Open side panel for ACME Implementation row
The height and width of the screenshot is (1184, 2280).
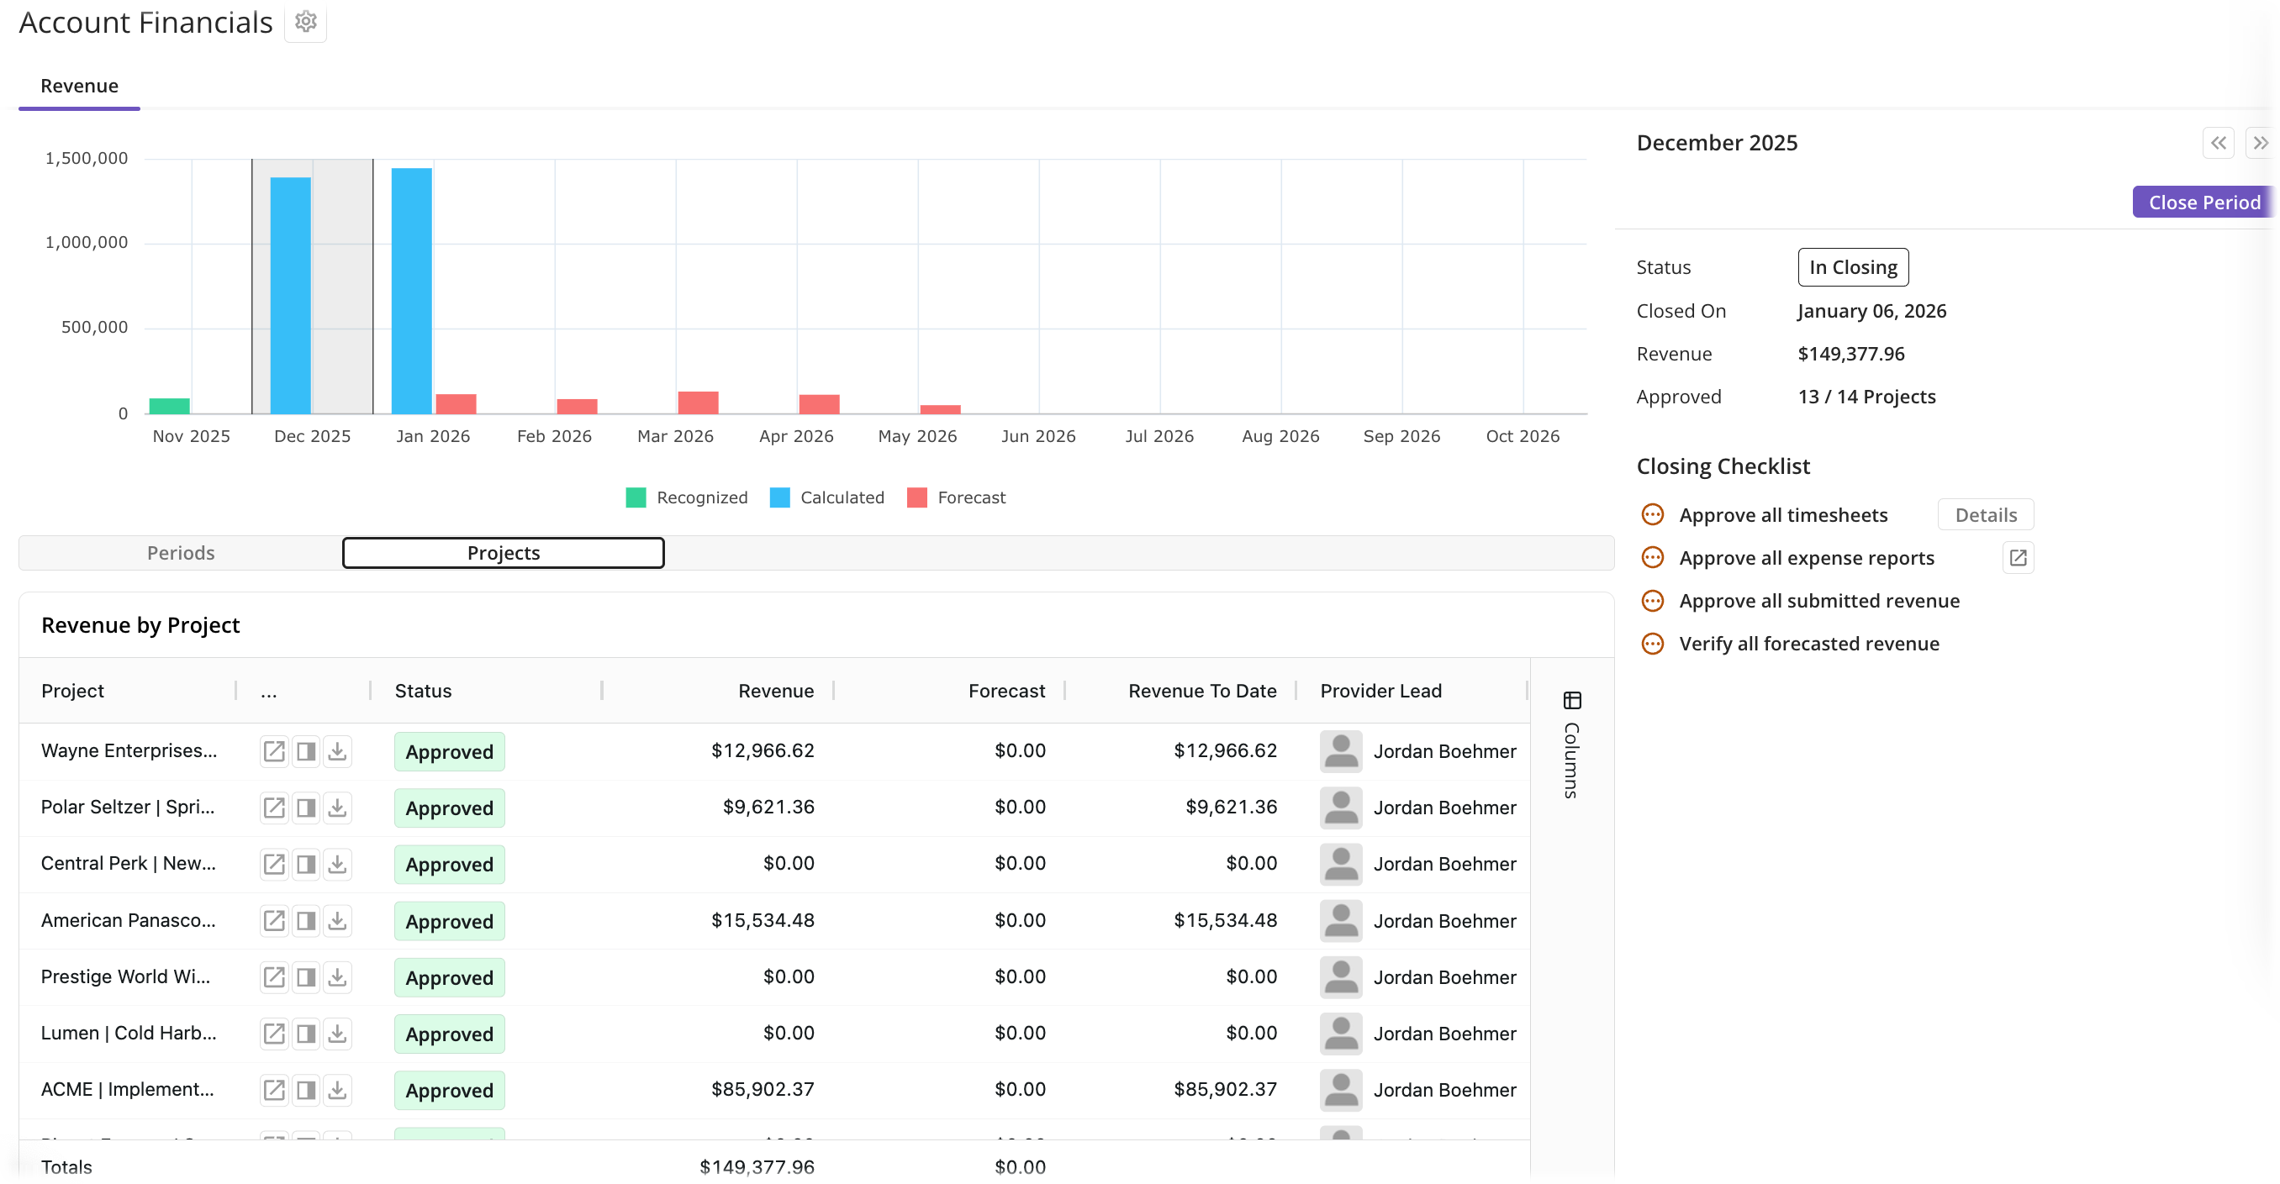click(x=305, y=1089)
